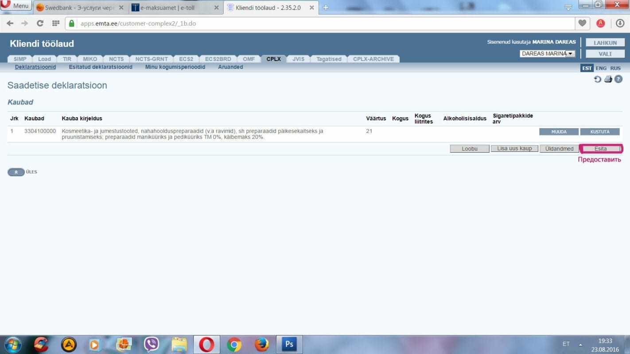Open the Opera Menu button
The image size is (630, 354).
click(x=16, y=6)
